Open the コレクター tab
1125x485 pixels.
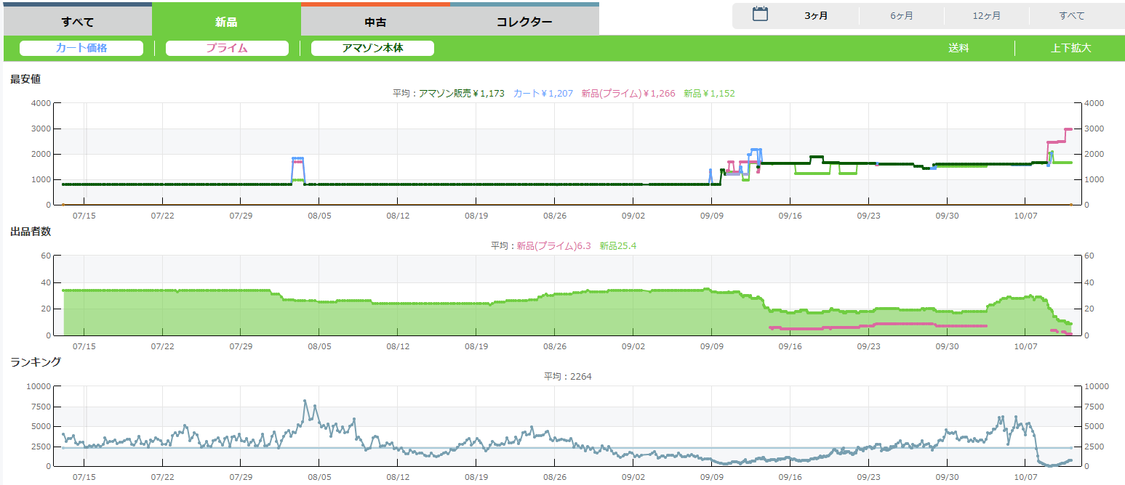(x=524, y=22)
